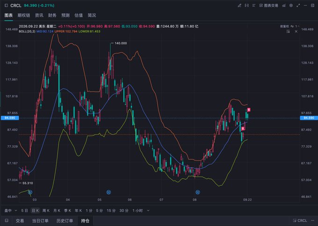Select 季K timeframe
Viewport: 318px width, 226px height.
[x=67, y=211]
